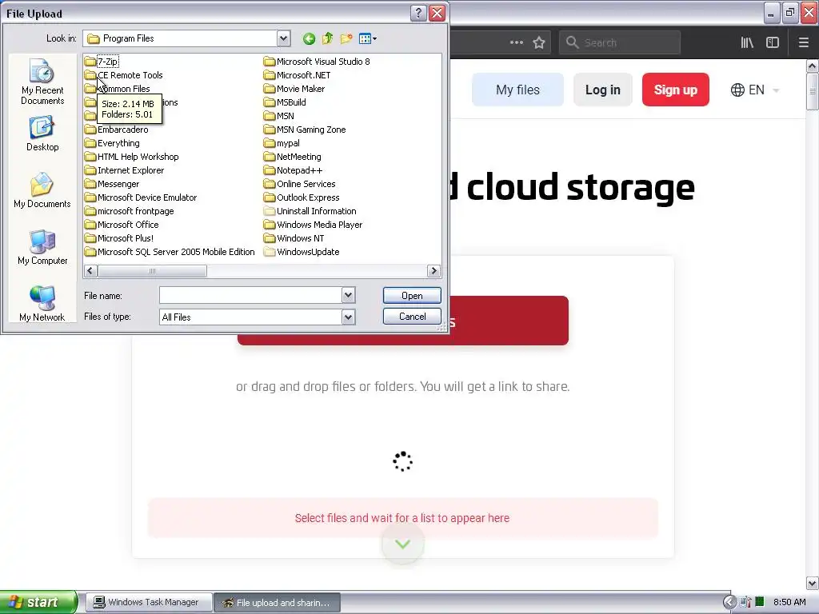Select the Notepad++ folder

click(x=294, y=170)
